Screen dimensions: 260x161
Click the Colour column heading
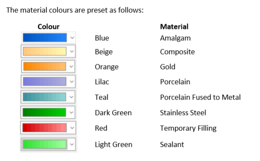coord(49,27)
